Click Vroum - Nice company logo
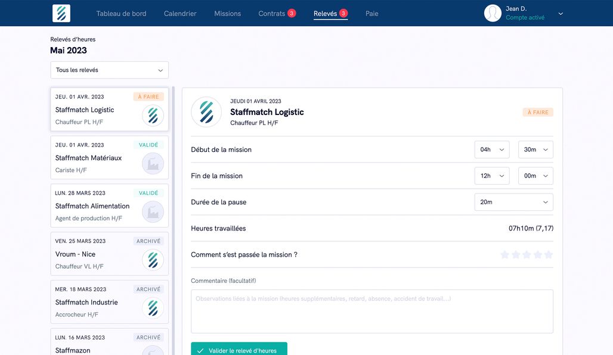Image resolution: width=613 pixels, height=355 pixels. 153,260
